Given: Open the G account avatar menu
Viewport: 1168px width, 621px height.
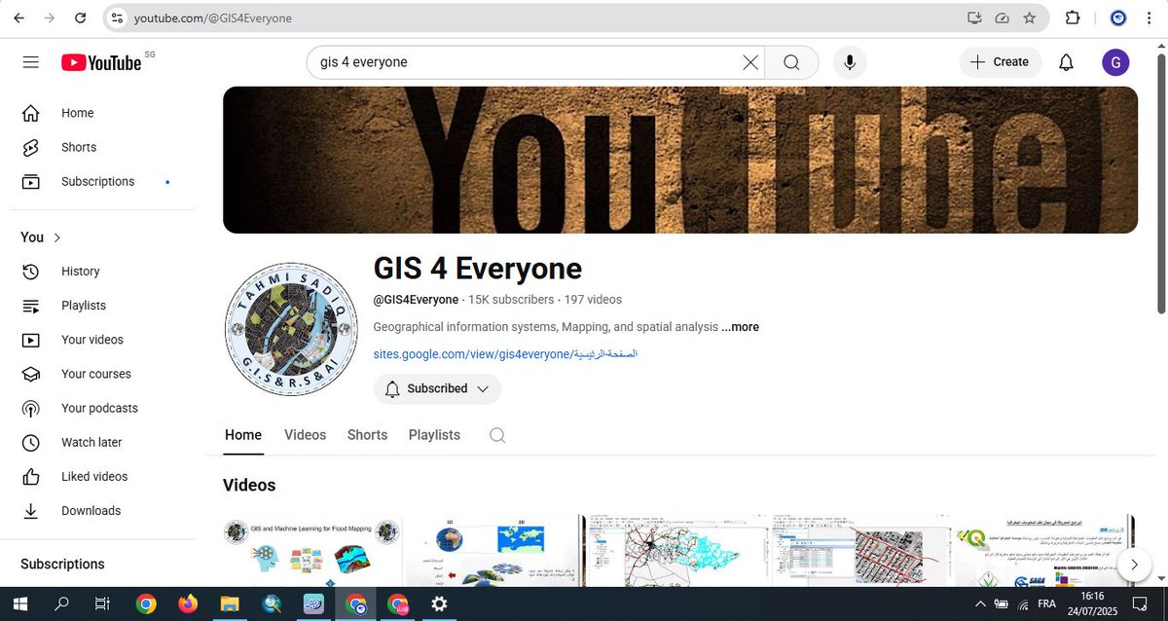Looking at the screenshot, I should (x=1115, y=62).
